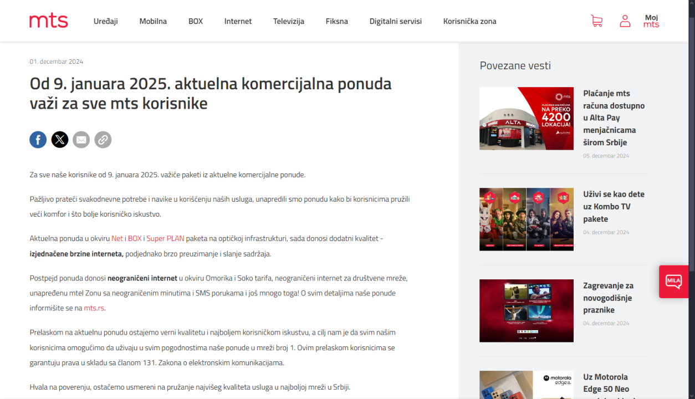Select the article headline text
Image resolution: width=695 pixels, height=399 pixels.
211,93
